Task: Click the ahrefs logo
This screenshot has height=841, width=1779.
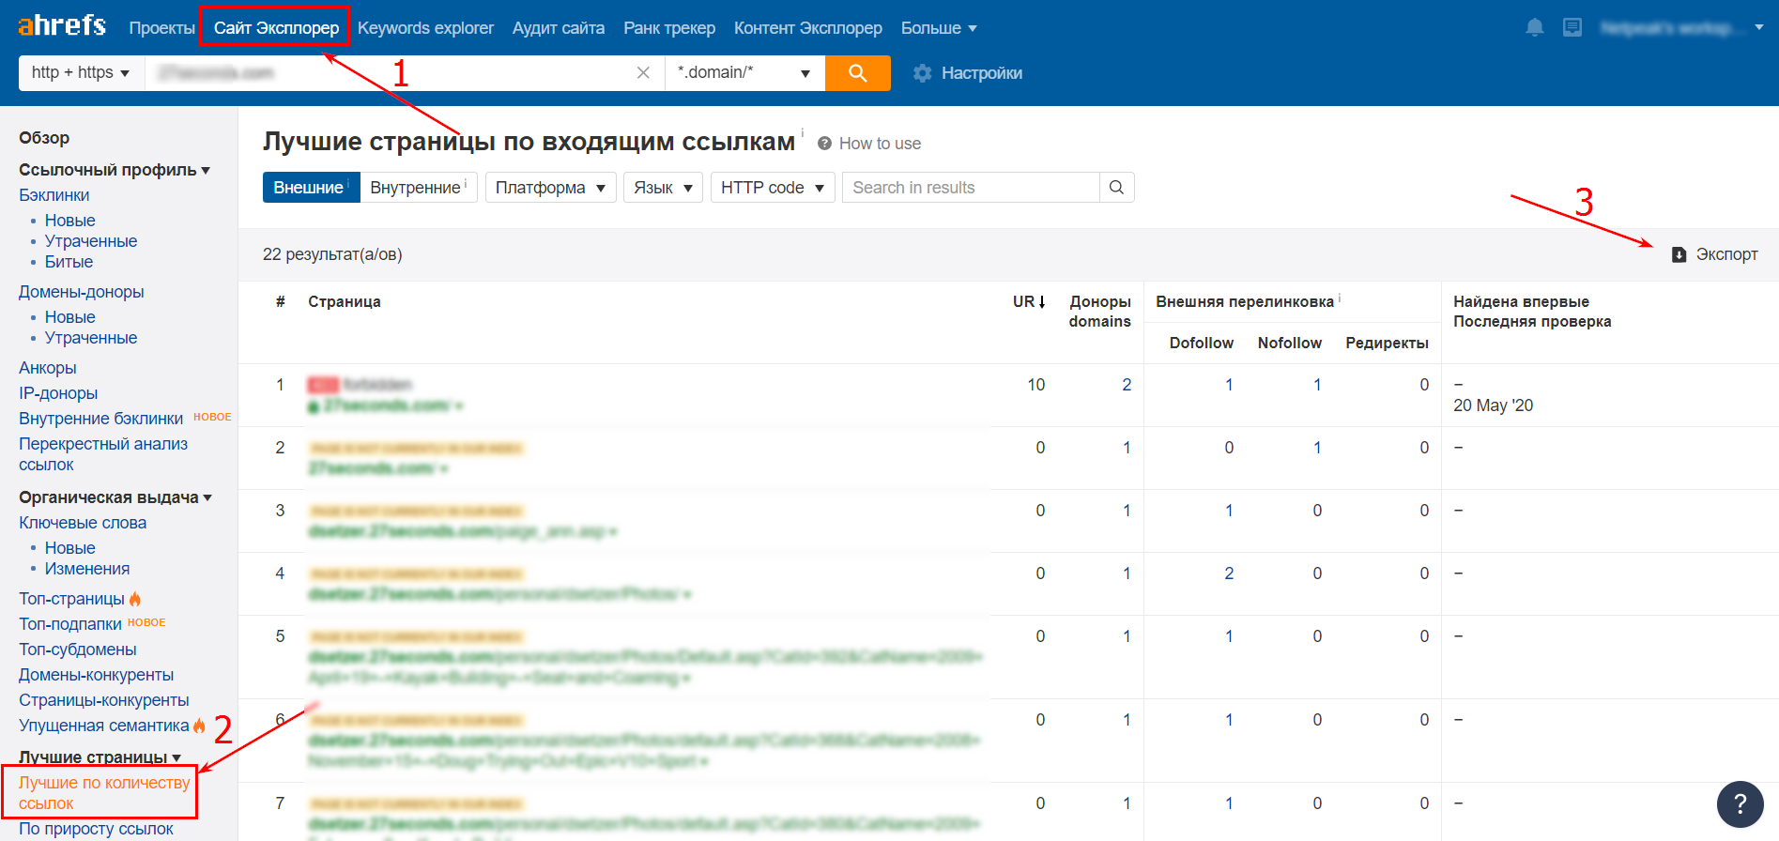Action: tap(62, 25)
